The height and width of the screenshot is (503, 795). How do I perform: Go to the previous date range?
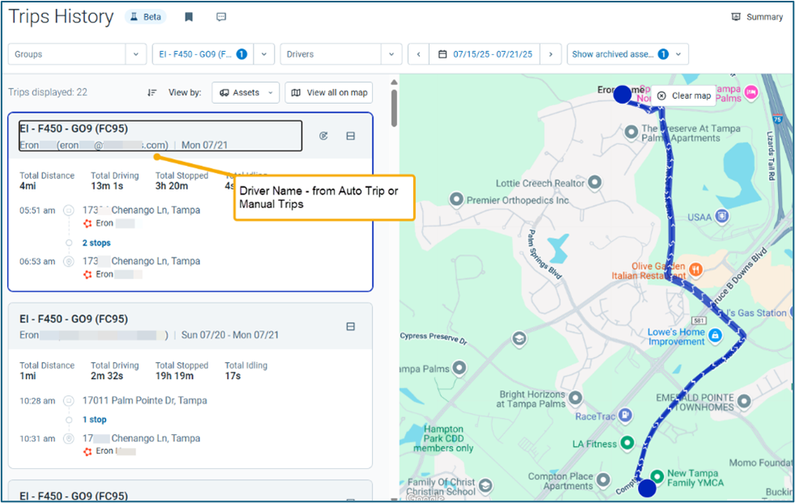419,54
